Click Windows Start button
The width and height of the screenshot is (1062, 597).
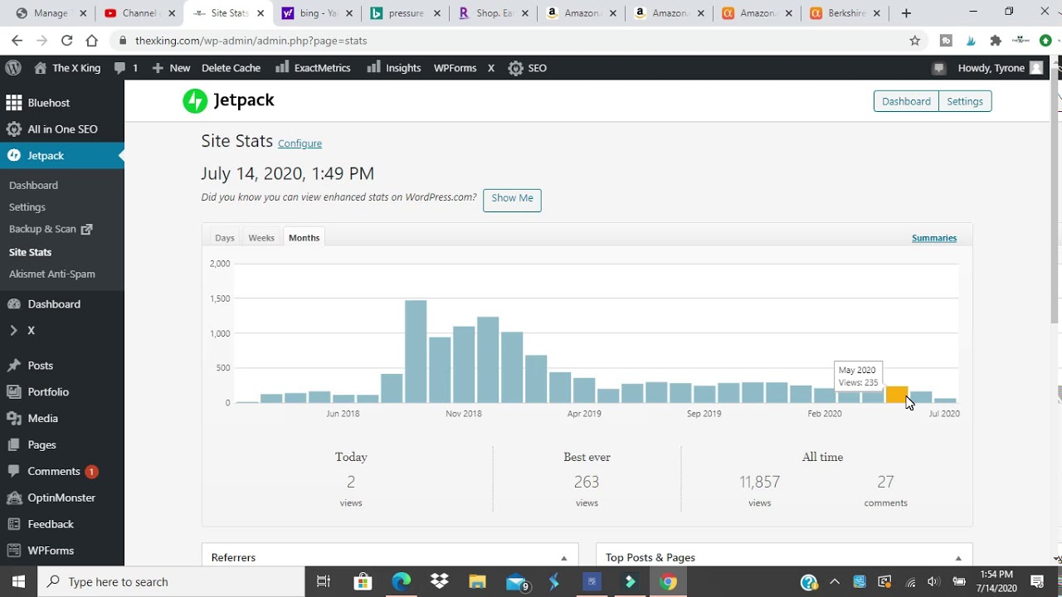point(18,581)
